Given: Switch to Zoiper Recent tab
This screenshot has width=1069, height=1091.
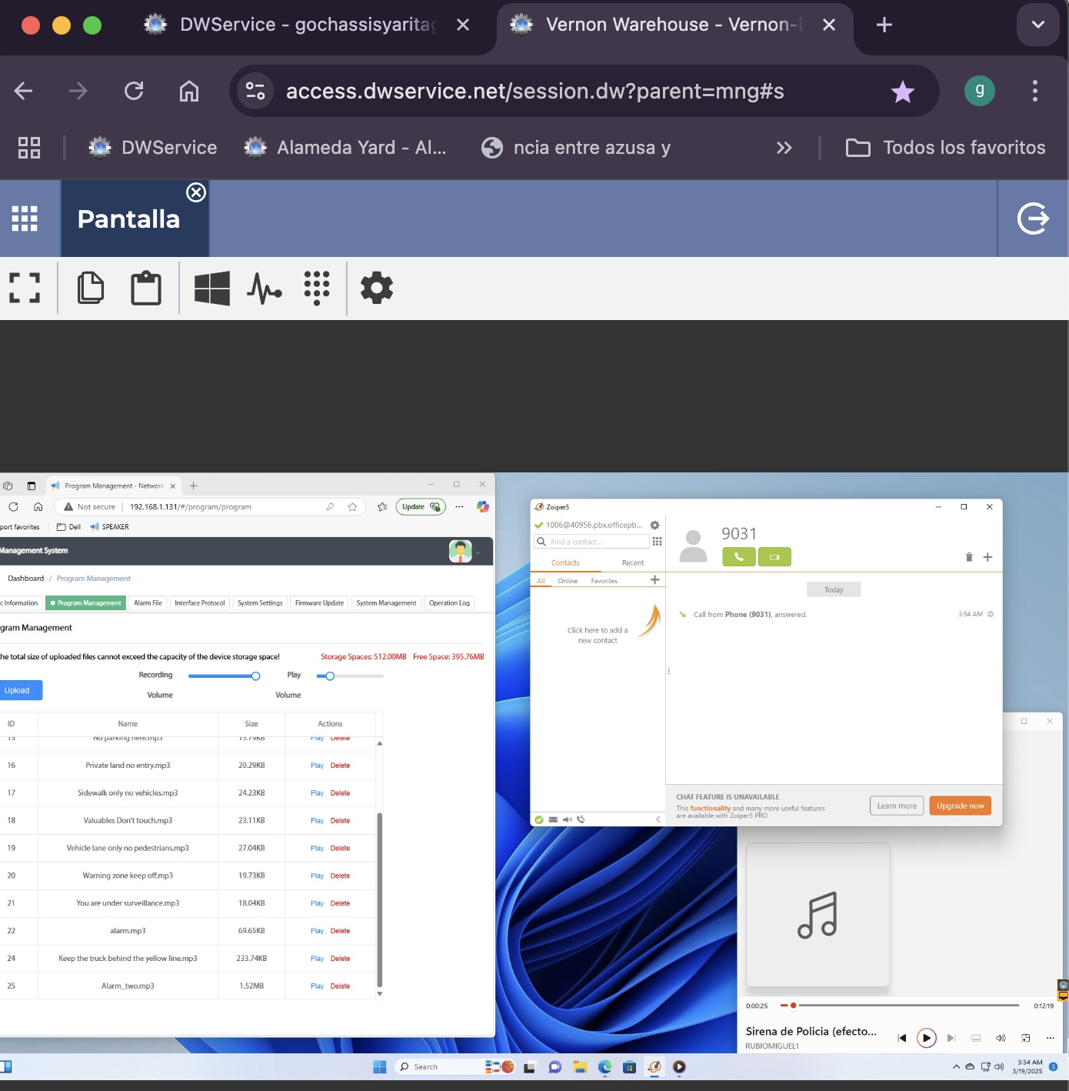Looking at the screenshot, I should (633, 563).
